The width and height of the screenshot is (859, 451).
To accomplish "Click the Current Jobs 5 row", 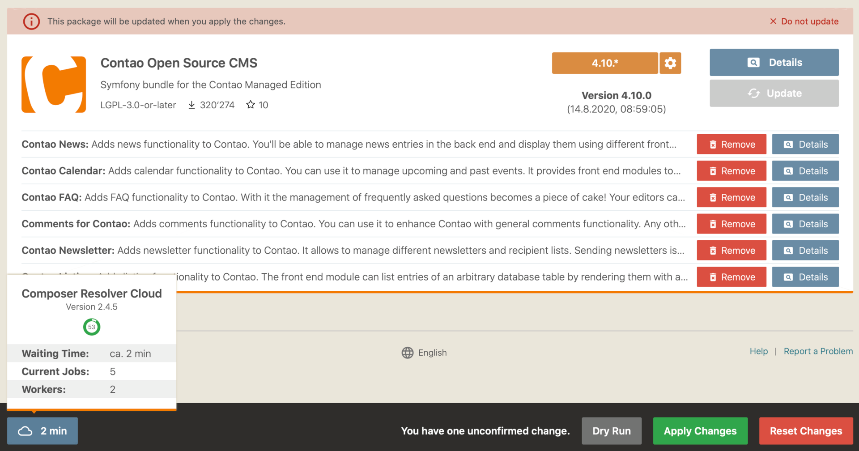I will (92, 371).
